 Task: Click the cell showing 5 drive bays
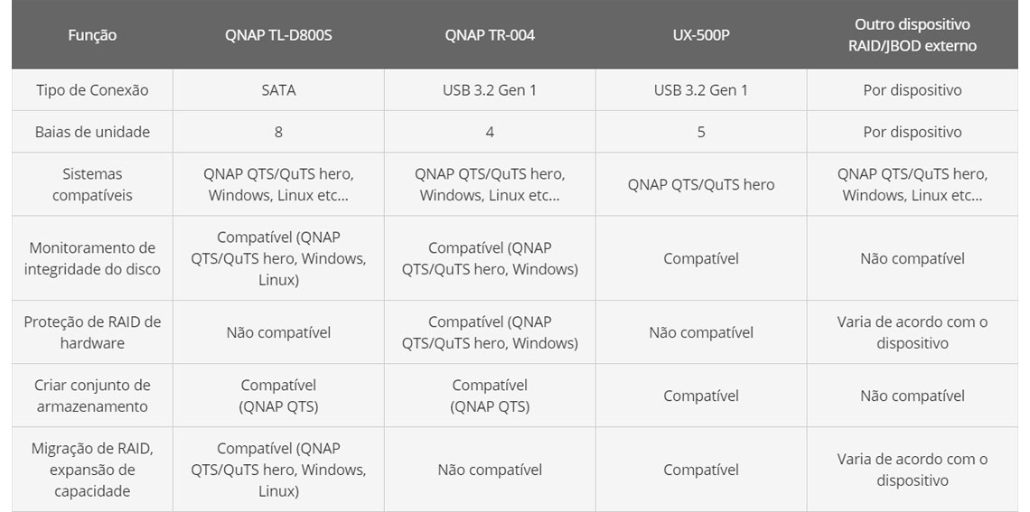pyautogui.click(x=700, y=132)
